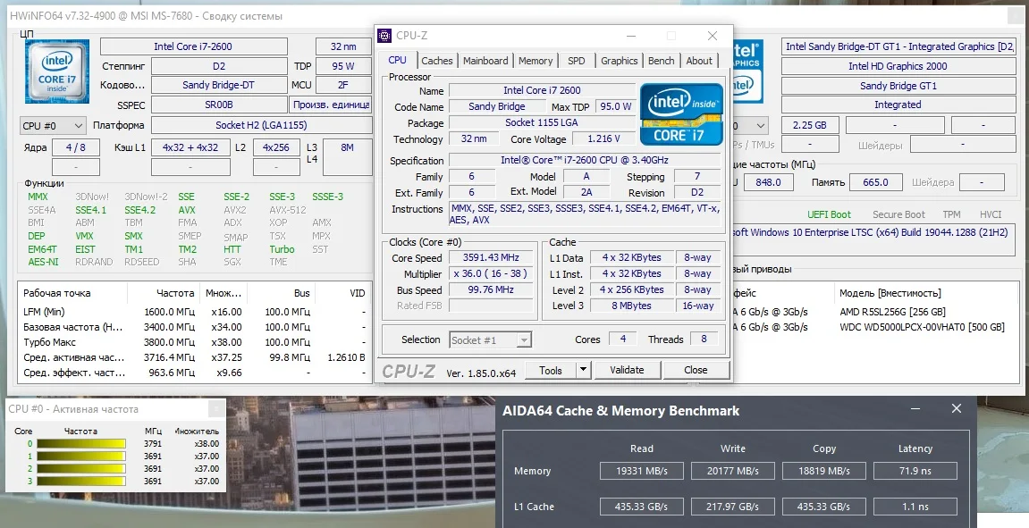The image size is (1029, 528).
Task: Click the UEFI Boot indicator
Action: click(x=829, y=214)
